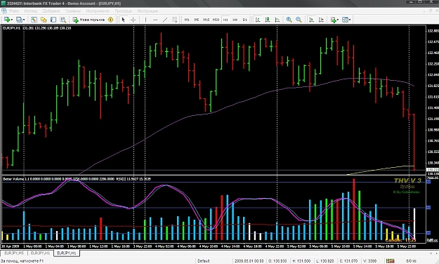Viewport: 439px width, 264px height.
Task: Click the 5 May 22:00 time axis label
Action: click(406, 246)
